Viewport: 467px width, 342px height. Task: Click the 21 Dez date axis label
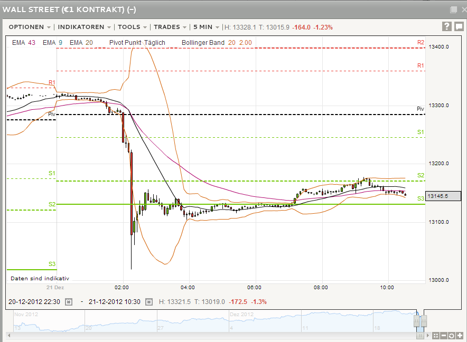pos(55,288)
